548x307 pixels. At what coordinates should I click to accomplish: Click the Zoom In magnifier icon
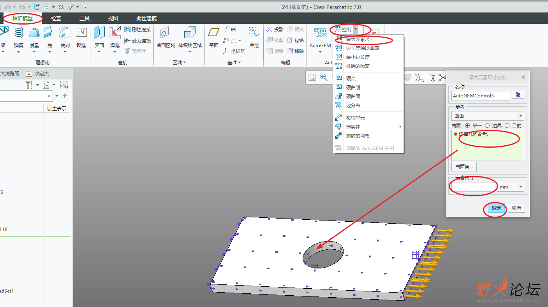[324, 78]
